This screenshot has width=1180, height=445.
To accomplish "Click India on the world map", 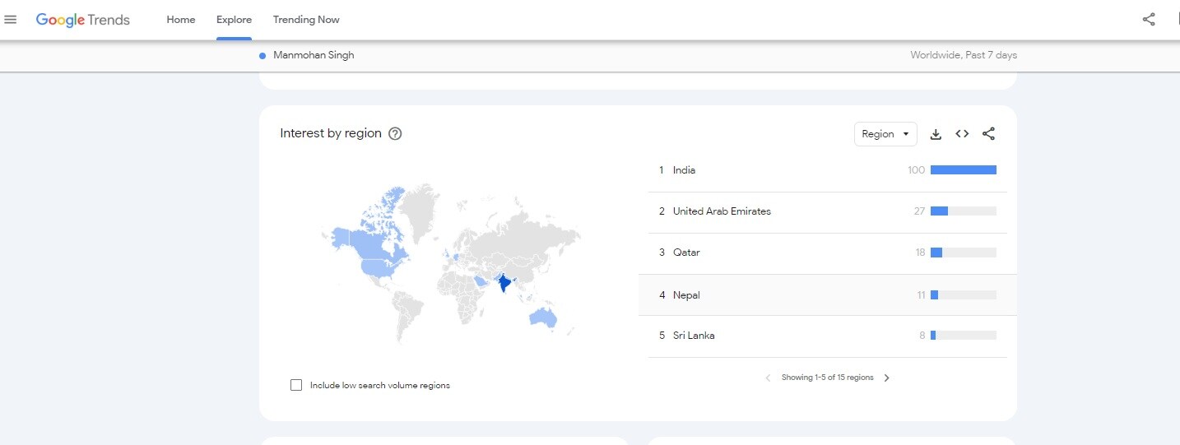I will pyautogui.click(x=504, y=285).
